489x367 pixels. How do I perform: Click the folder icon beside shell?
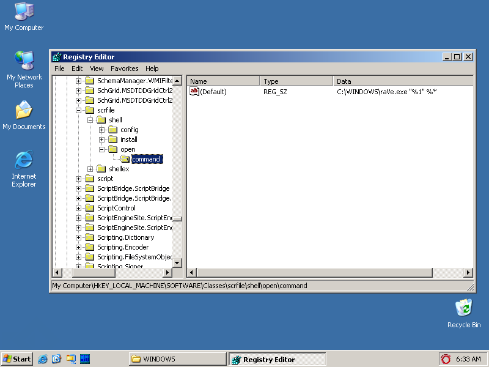[x=101, y=120]
